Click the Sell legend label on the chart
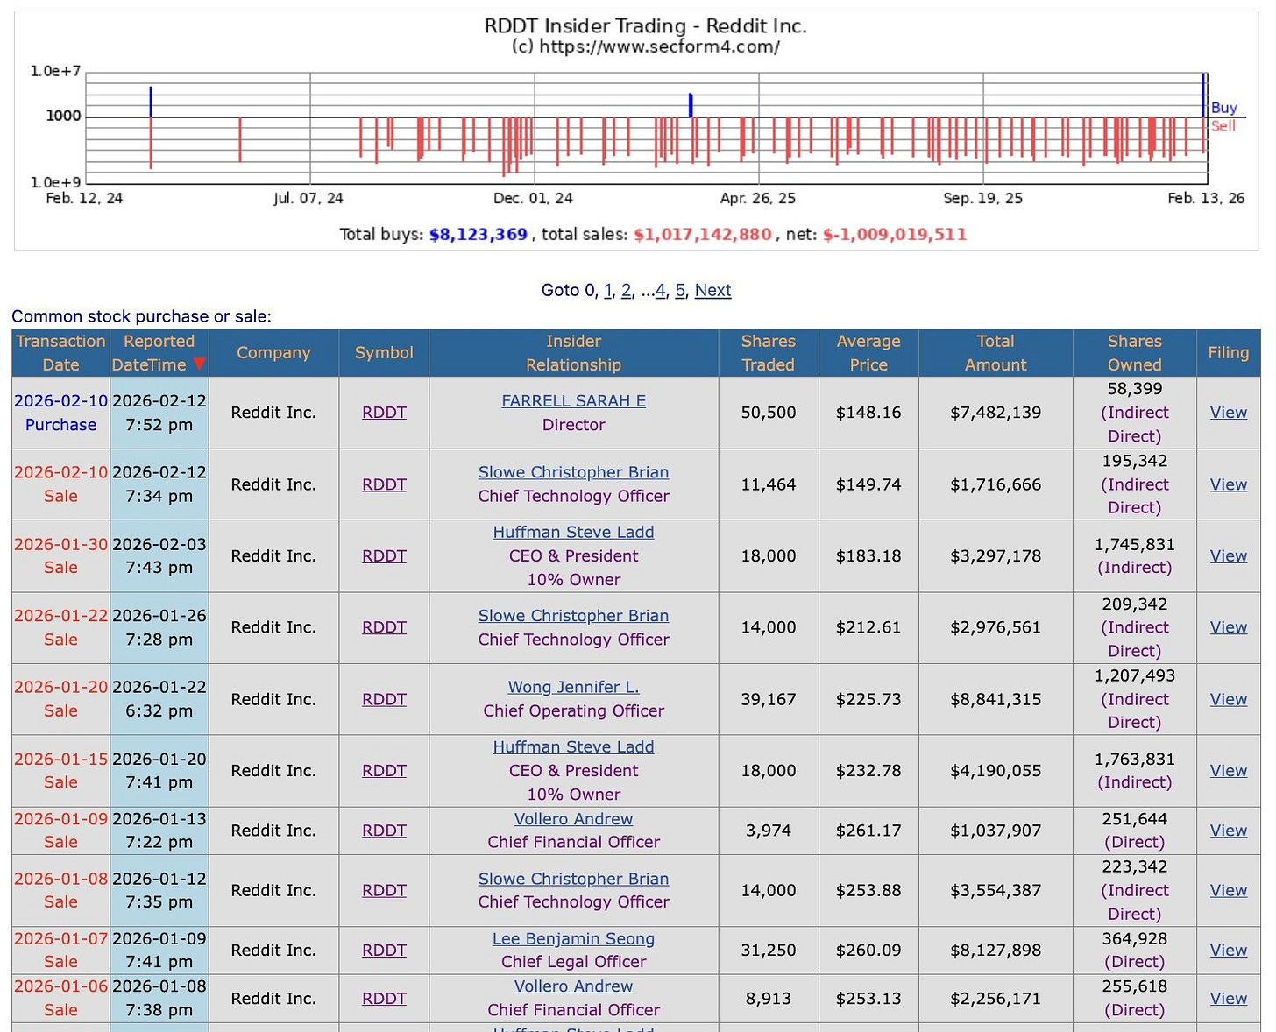Screen dimensions: 1276x1032 click(1223, 126)
